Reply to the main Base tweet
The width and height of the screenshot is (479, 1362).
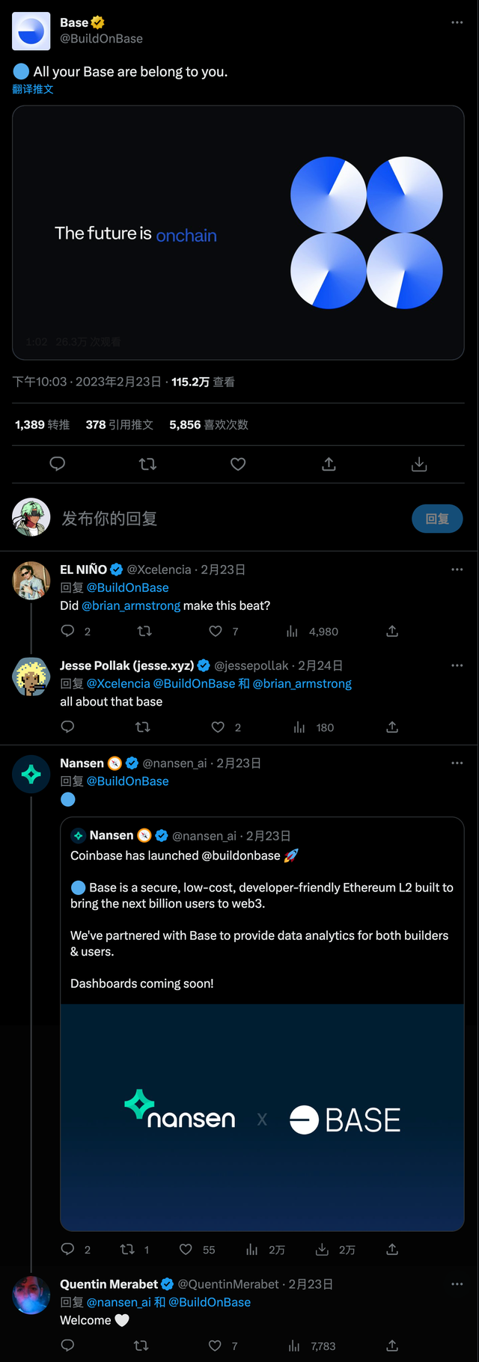(57, 464)
